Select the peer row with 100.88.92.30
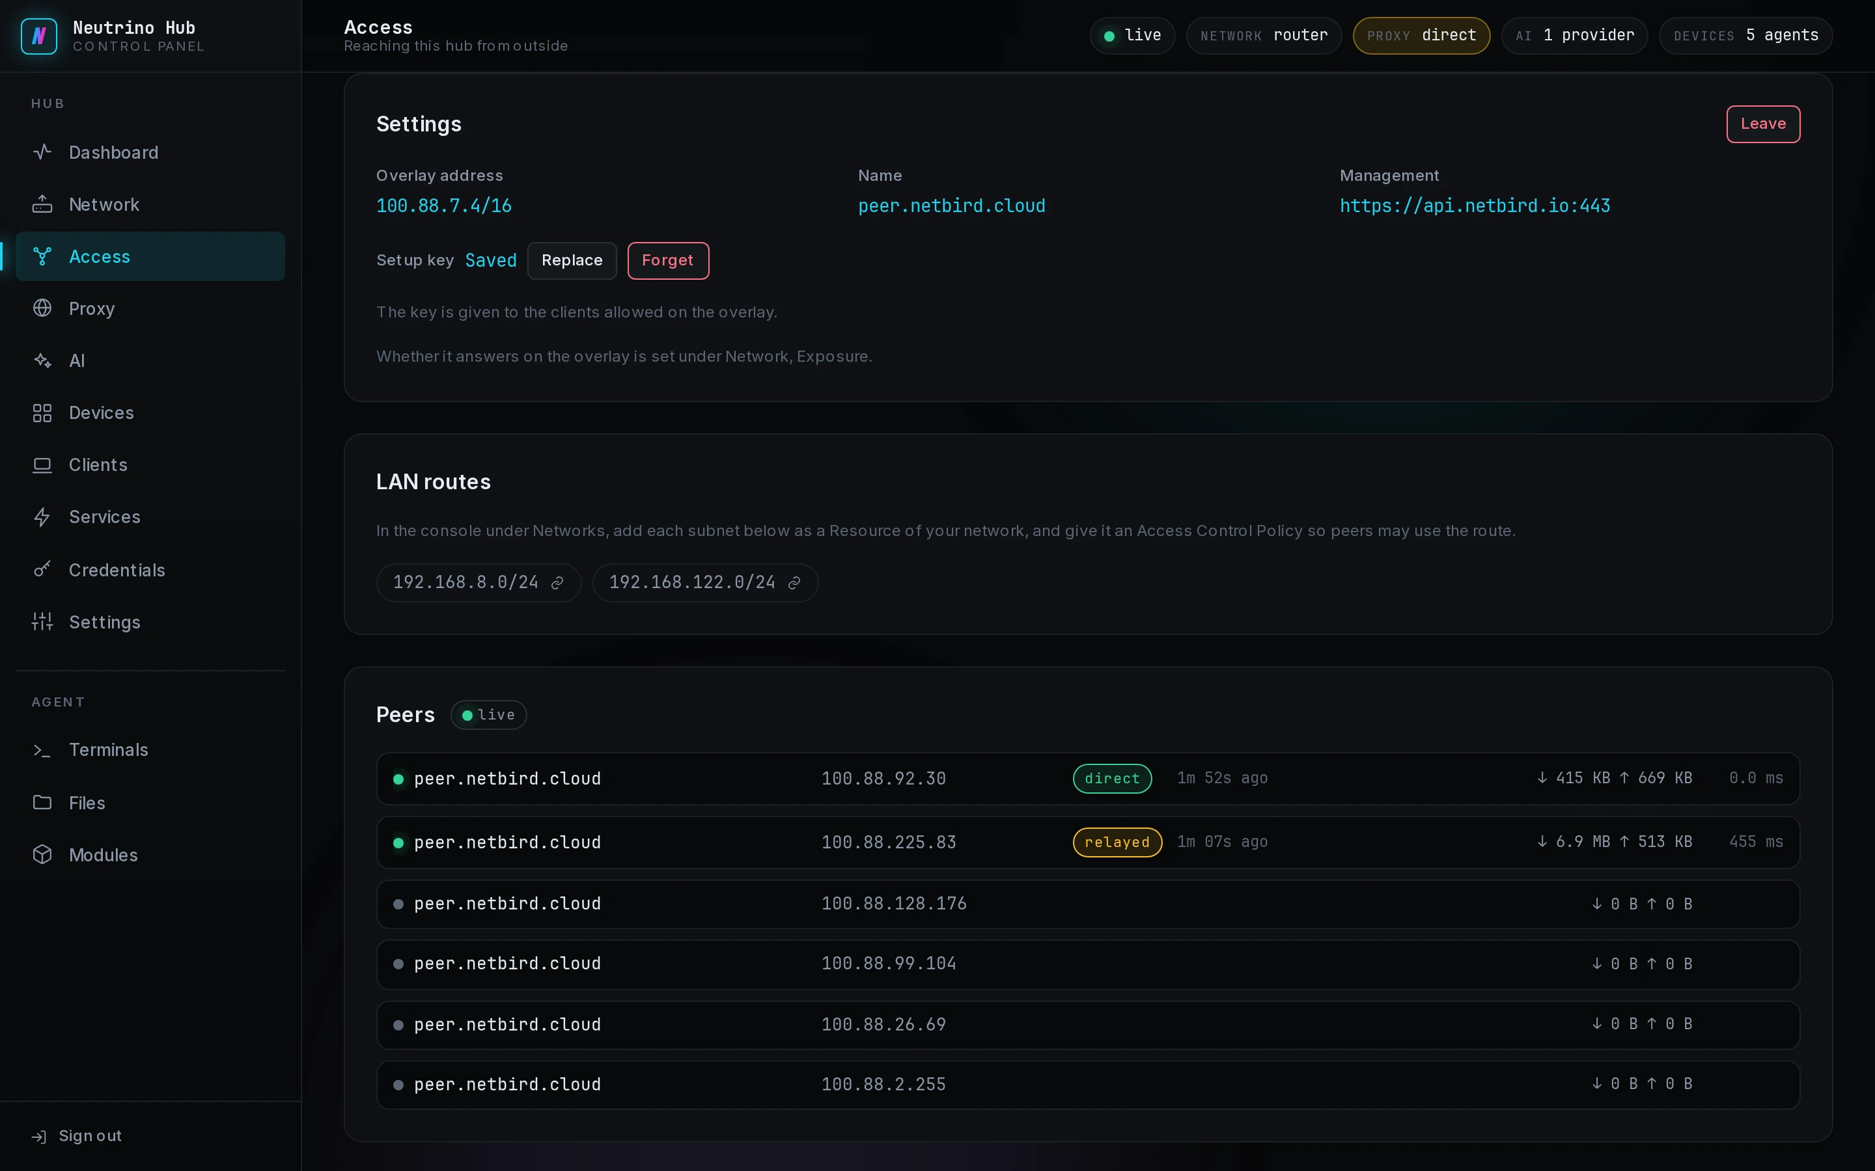The width and height of the screenshot is (1875, 1171). pos(1088,778)
